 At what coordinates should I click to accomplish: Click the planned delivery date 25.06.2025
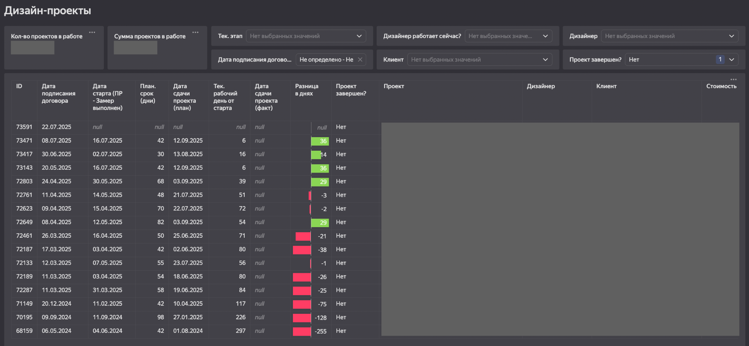pos(188,236)
